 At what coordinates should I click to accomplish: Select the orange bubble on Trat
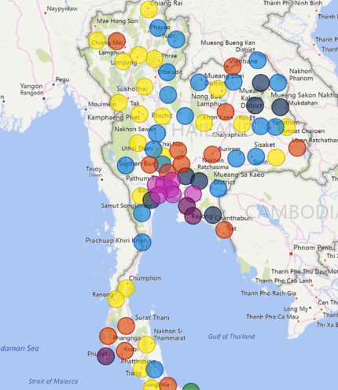225,230
